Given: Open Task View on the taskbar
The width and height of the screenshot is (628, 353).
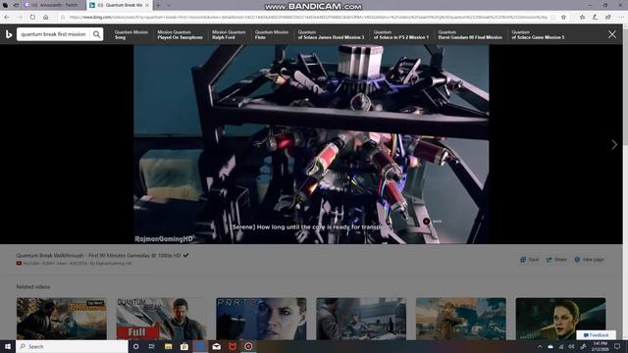Looking at the screenshot, I should click(152, 346).
